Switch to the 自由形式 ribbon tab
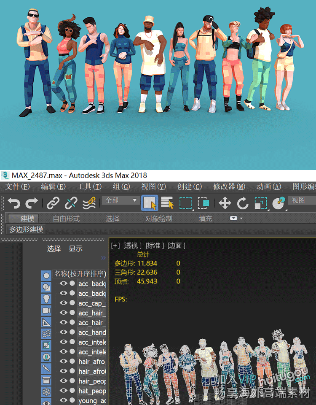Viewport: 316px width, 405px height. [66, 219]
